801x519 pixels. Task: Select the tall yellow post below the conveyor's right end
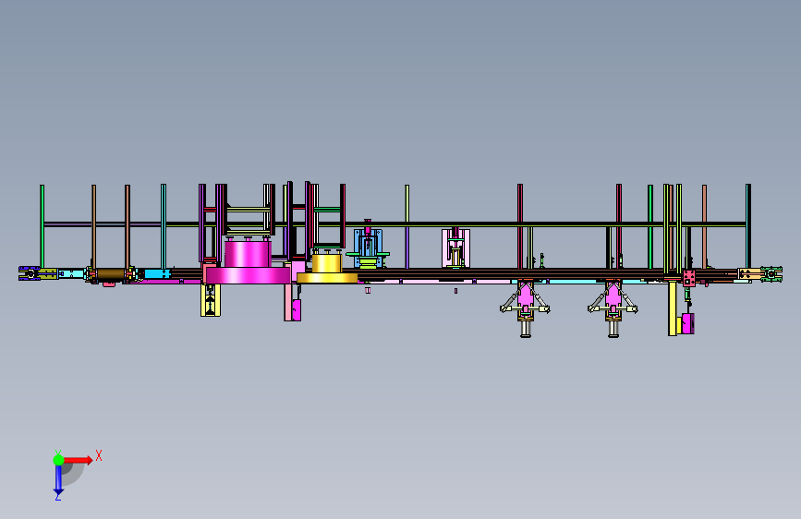pyautogui.click(x=673, y=308)
